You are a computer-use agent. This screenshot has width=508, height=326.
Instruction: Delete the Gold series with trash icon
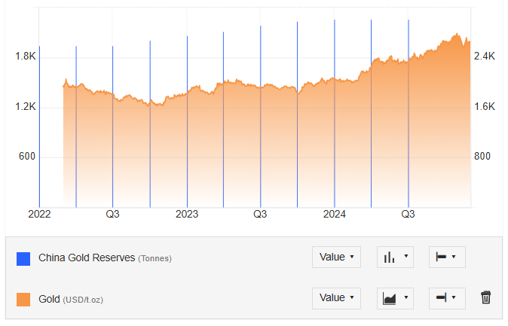click(x=486, y=297)
